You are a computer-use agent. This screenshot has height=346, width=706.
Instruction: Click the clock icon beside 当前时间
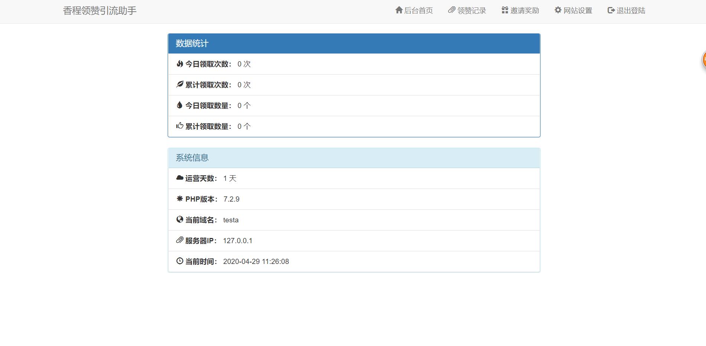tap(179, 261)
